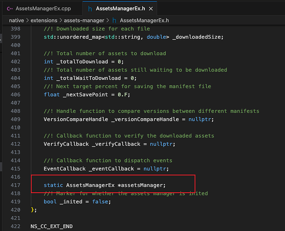
Task: Click on '_inited' variable name
Action: (x=71, y=202)
